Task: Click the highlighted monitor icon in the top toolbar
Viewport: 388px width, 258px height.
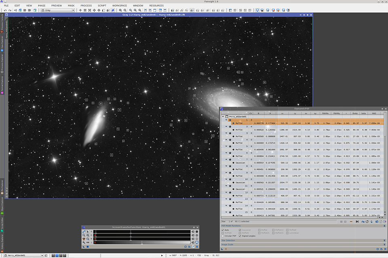Action: click(x=257, y=10)
